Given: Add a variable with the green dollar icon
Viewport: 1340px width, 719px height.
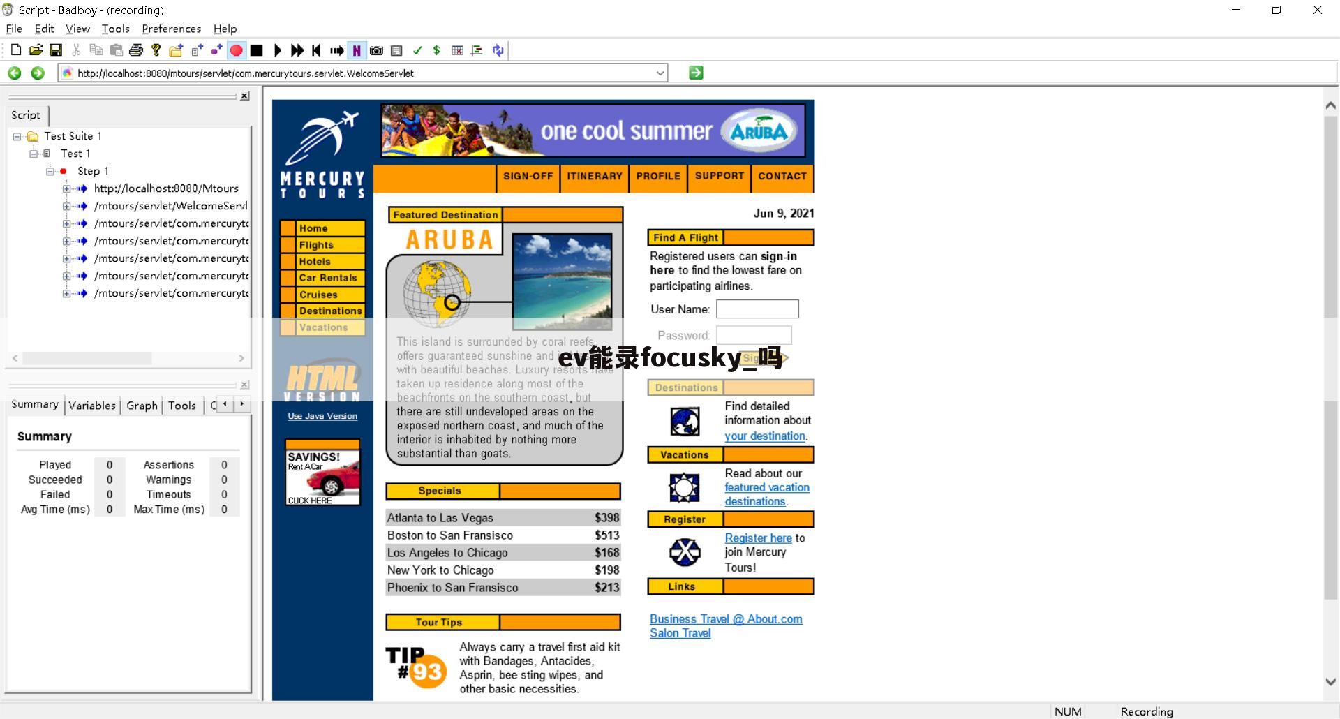Looking at the screenshot, I should (x=437, y=50).
